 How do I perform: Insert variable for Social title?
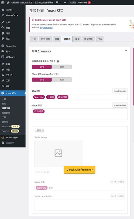click(x=117, y=182)
